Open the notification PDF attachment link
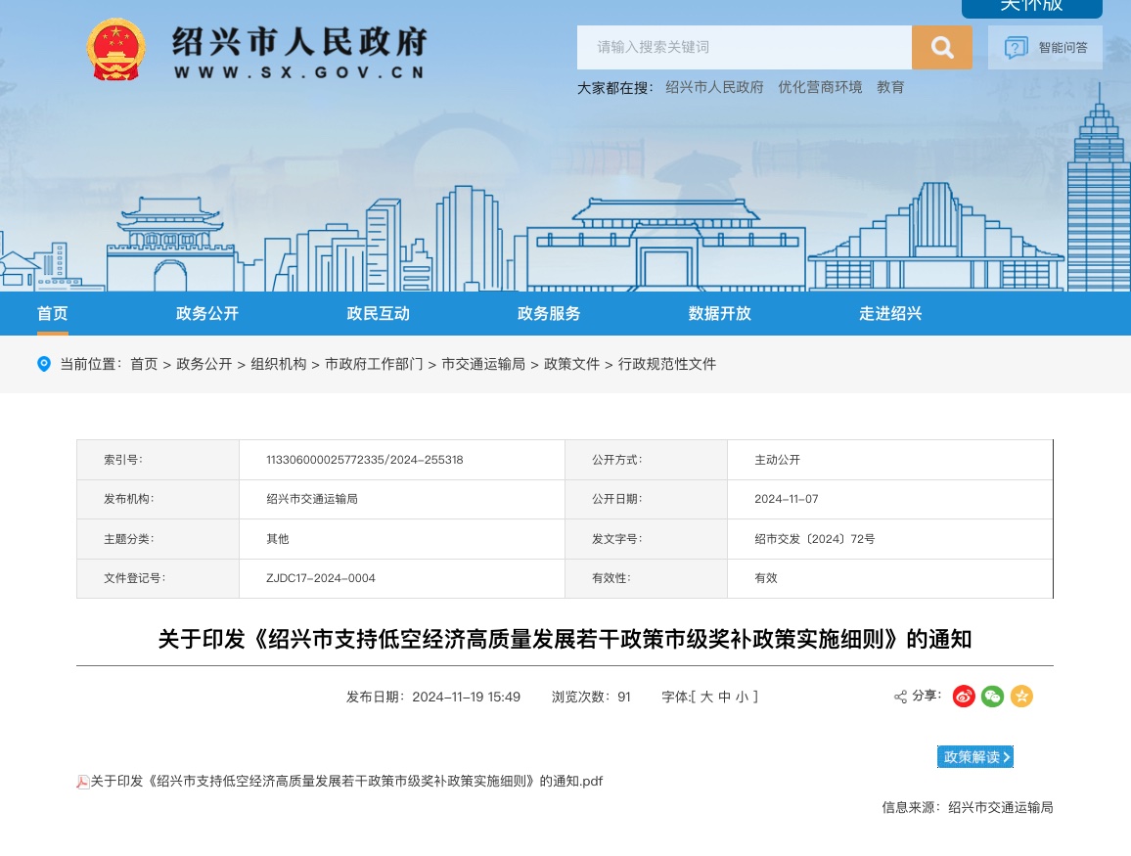Image resolution: width=1131 pixels, height=856 pixels. coord(345,781)
